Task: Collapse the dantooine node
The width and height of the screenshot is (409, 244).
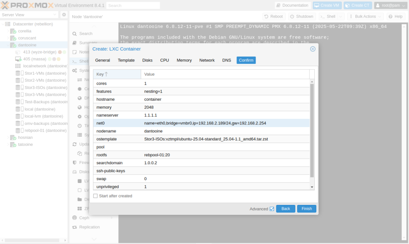Action: [8, 45]
